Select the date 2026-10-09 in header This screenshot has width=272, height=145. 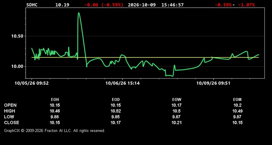click(x=142, y=5)
